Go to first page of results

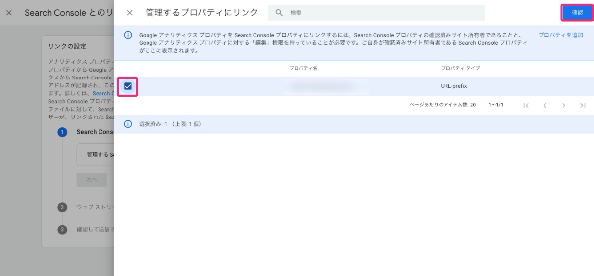point(526,105)
